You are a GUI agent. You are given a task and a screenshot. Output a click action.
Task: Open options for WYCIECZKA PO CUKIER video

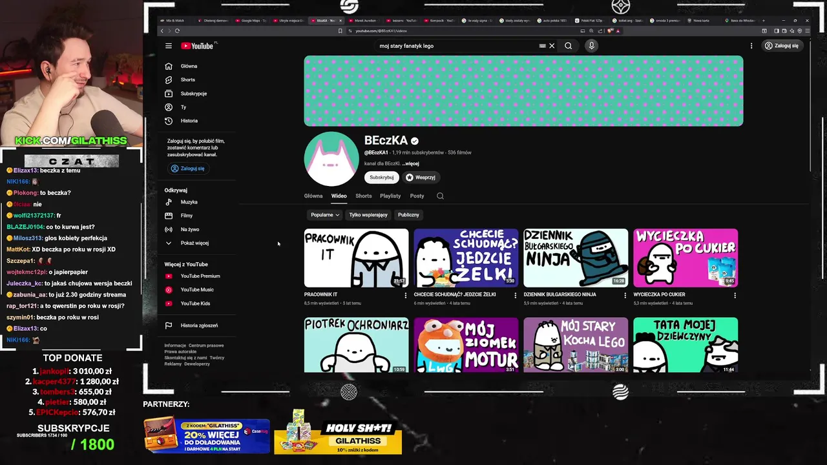tap(735, 295)
